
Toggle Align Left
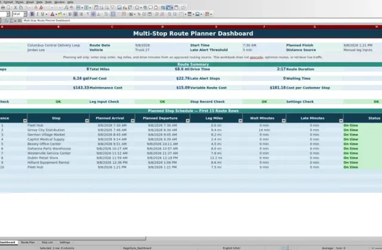click(x=70, y=14)
